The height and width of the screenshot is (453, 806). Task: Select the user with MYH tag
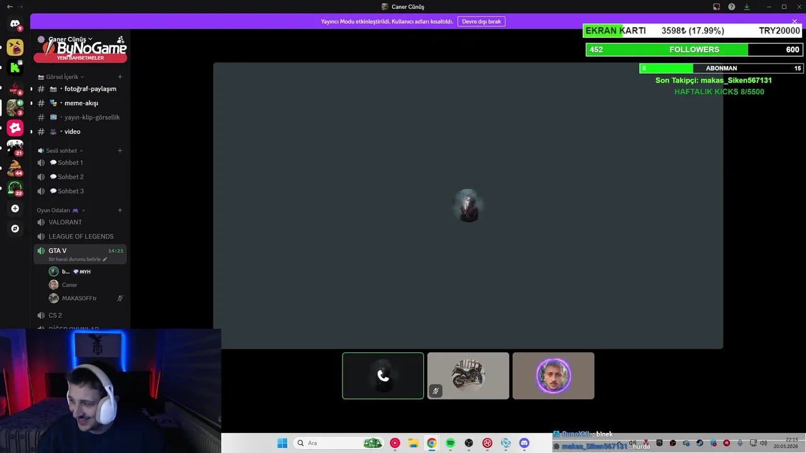click(85, 272)
